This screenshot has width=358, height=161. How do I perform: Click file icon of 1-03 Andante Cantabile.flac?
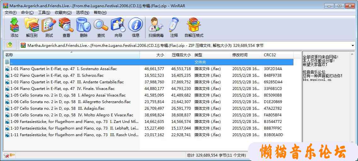point(7,82)
